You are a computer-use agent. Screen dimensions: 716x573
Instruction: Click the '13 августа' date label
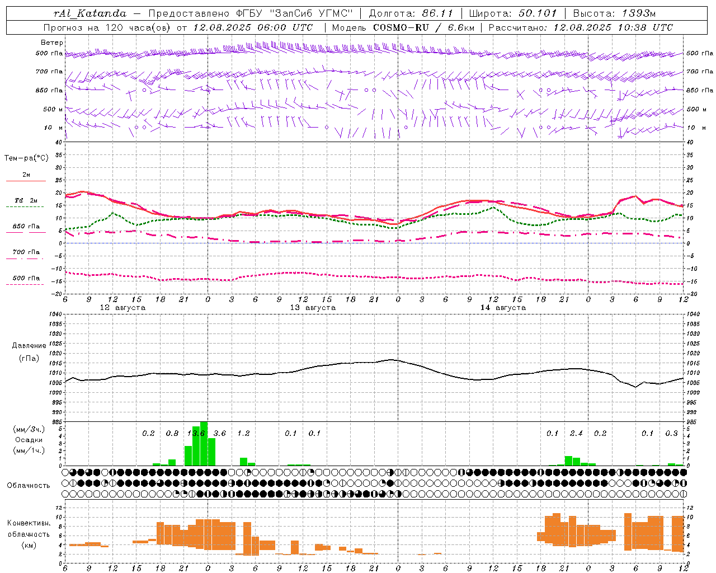click(x=313, y=308)
